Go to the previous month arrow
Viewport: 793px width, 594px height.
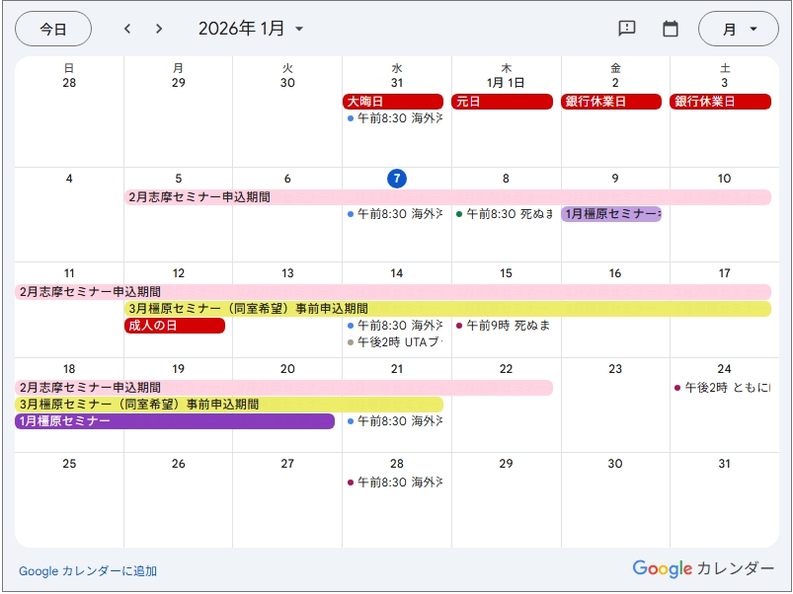[127, 29]
